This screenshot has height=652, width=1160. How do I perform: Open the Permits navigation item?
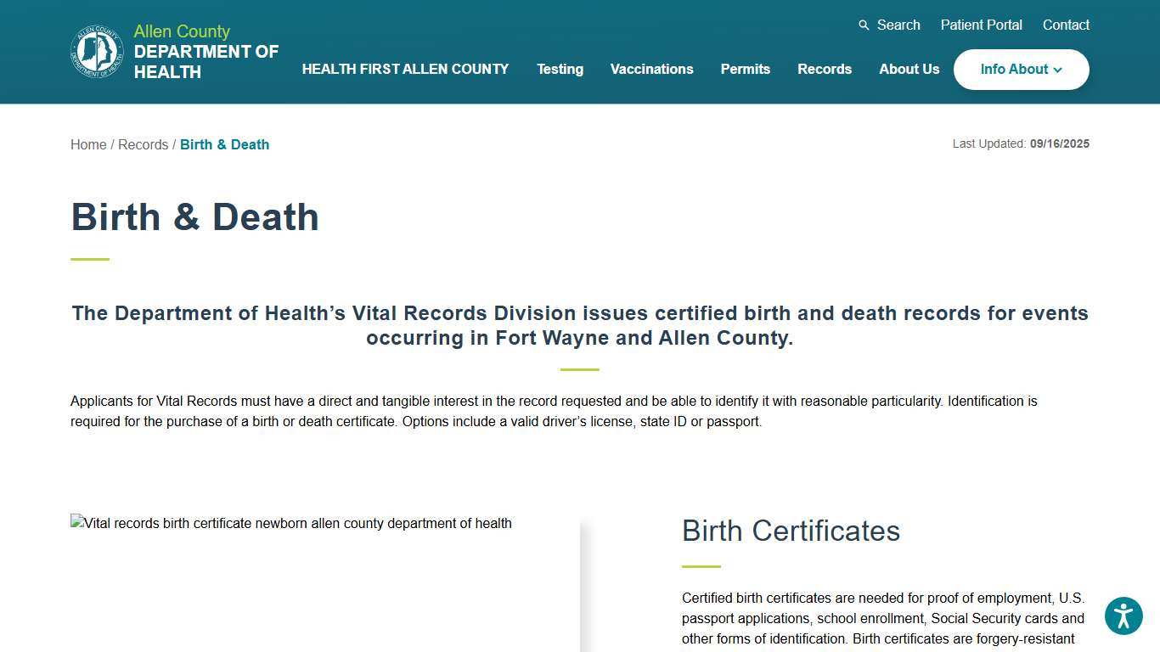[745, 70]
